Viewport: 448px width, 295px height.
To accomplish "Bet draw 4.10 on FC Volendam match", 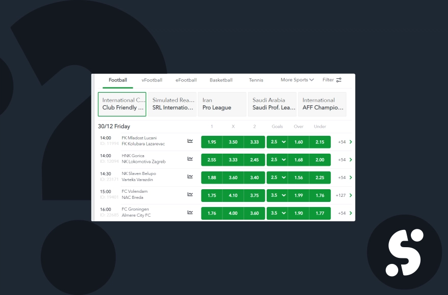I will (x=233, y=195).
